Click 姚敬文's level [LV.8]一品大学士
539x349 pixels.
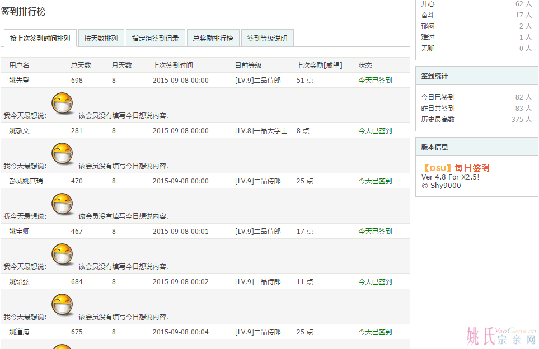pos(261,130)
